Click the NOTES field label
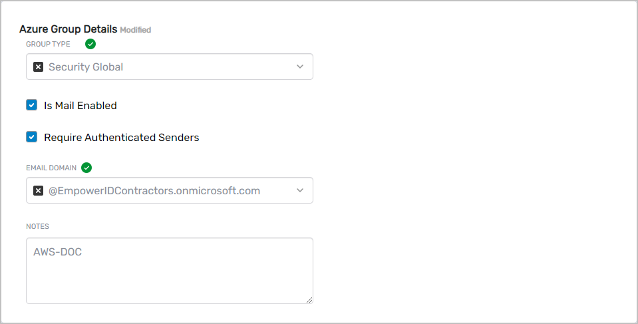The height and width of the screenshot is (324, 638). click(37, 226)
